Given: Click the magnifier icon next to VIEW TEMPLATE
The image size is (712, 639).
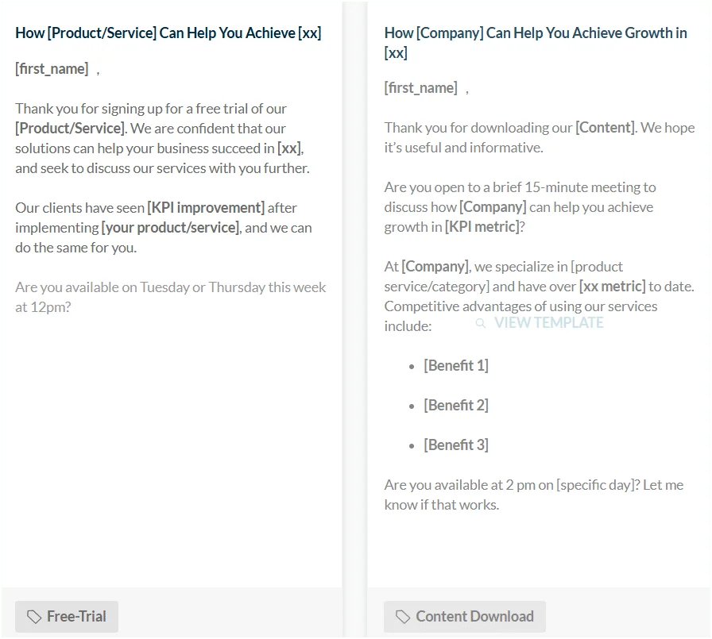Looking at the screenshot, I should (481, 323).
